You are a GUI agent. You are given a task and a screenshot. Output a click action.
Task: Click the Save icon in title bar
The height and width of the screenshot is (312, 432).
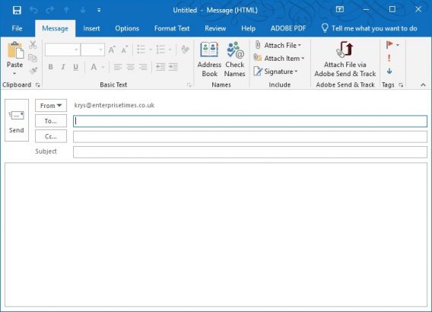coord(17,10)
